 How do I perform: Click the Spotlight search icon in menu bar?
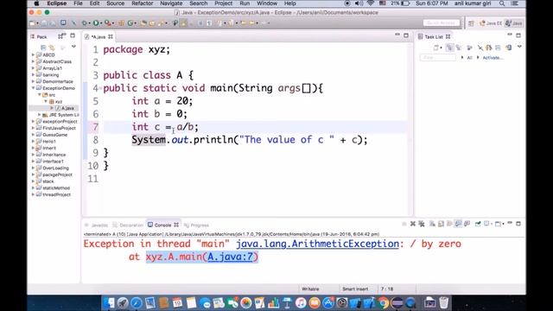point(501,3)
